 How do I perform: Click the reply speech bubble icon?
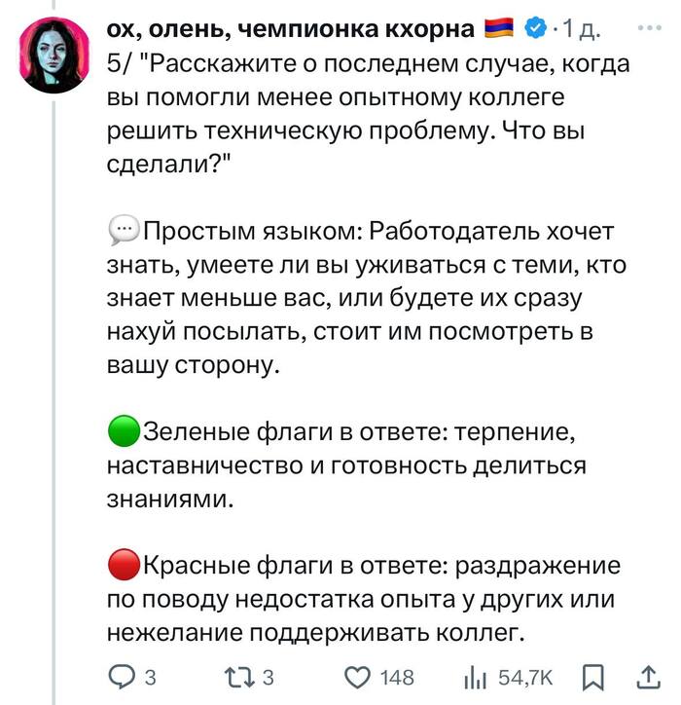point(123,677)
